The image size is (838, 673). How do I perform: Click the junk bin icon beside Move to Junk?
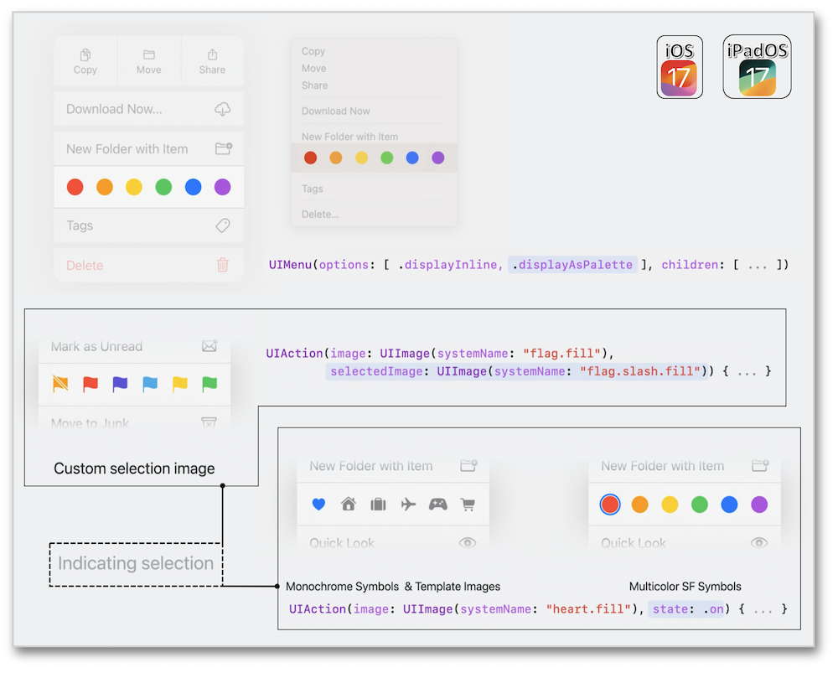tap(209, 423)
